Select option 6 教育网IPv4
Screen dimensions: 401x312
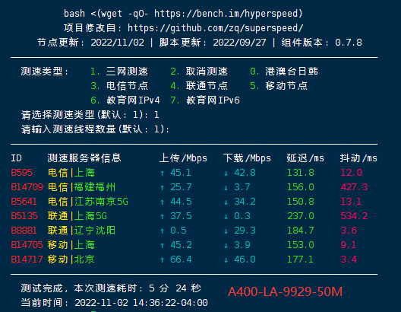125,100
